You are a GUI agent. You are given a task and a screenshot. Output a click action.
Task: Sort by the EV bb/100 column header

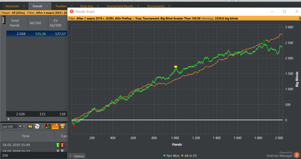click(x=55, y=23)
